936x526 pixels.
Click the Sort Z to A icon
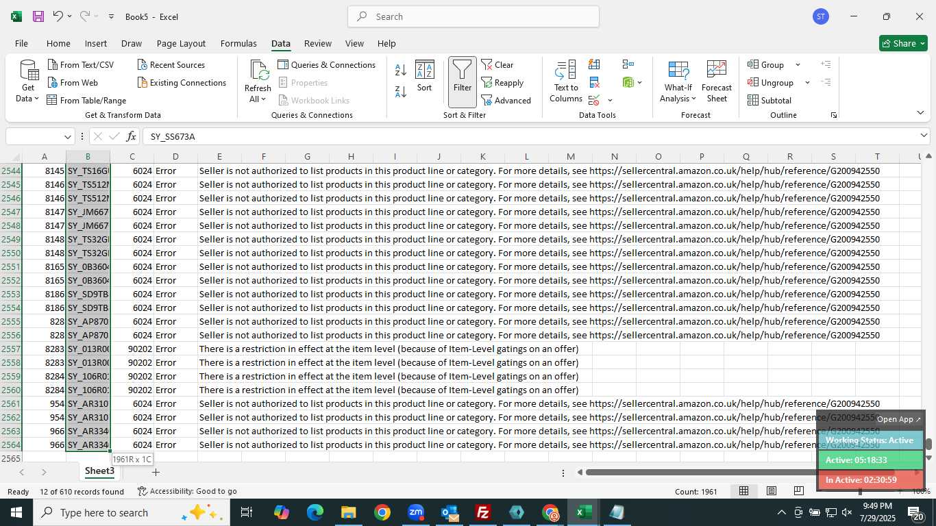401,90
